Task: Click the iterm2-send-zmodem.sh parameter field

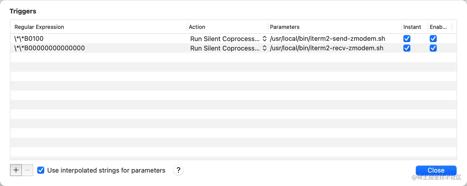Action: (327, 39)
